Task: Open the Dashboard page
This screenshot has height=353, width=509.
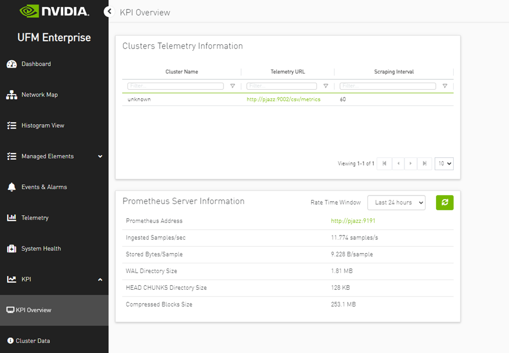Action: click(x=36, y=64)
